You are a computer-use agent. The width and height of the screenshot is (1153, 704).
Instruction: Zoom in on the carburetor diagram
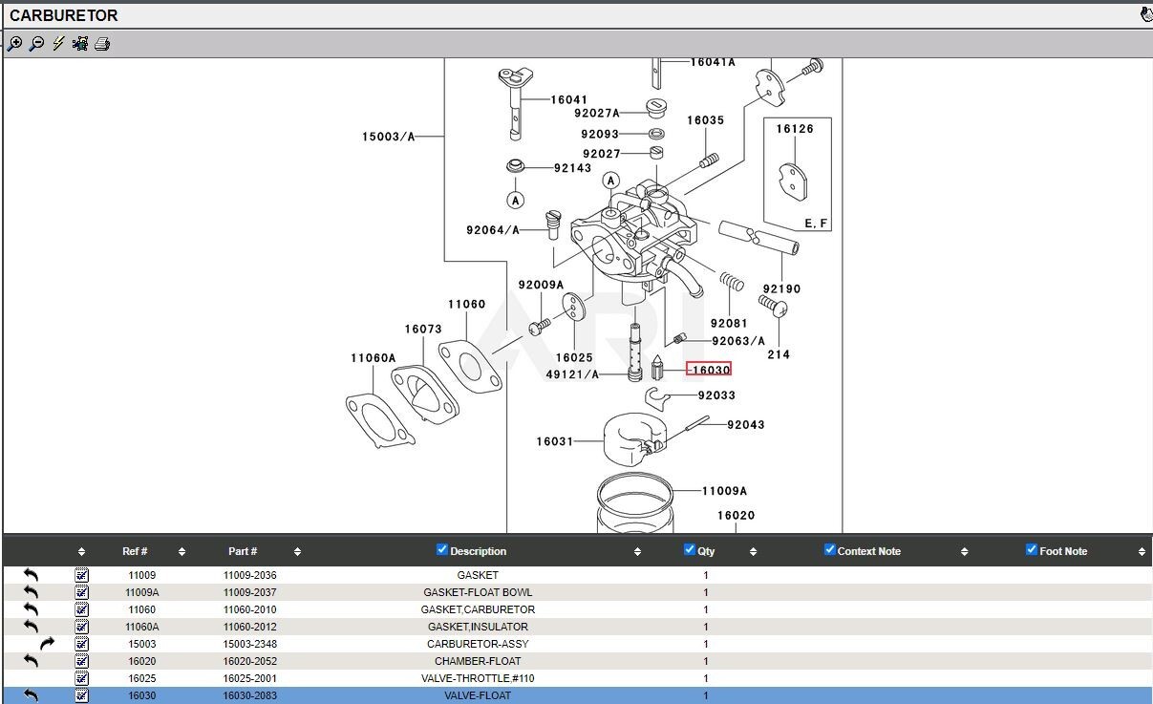14,44
